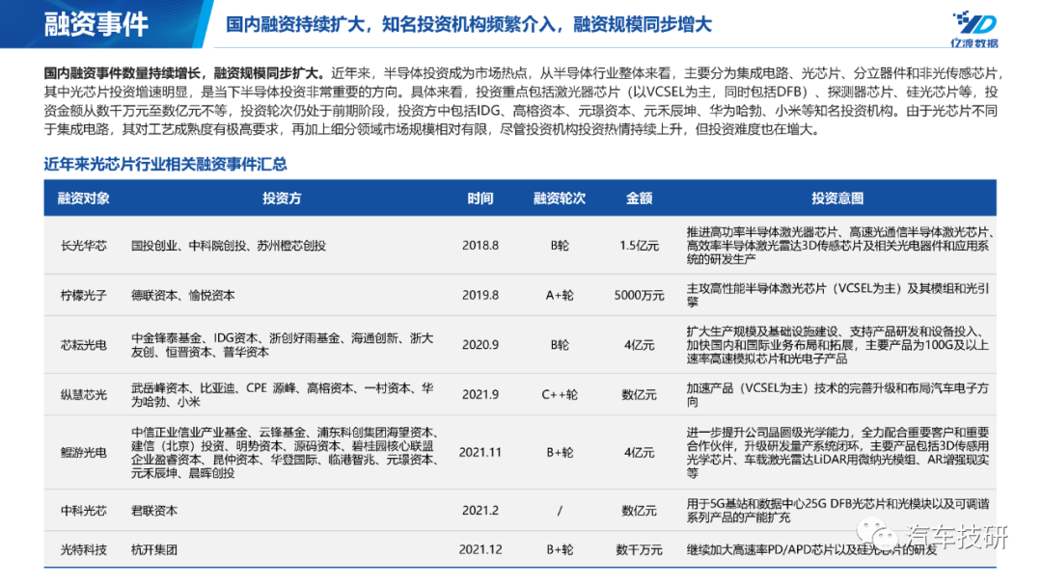
Task: Select subtitle 近年来光芯片行业相关融资事件汇总
Action: click(x=166, y=164)
